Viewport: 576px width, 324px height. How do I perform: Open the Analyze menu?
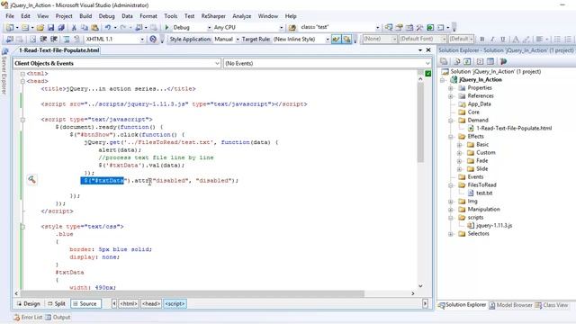pyautogui.click(x=242, y=16)
